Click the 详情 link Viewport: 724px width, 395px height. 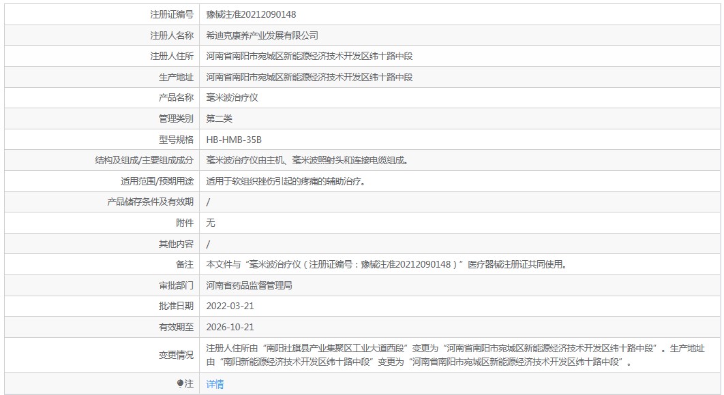[215, 384]
